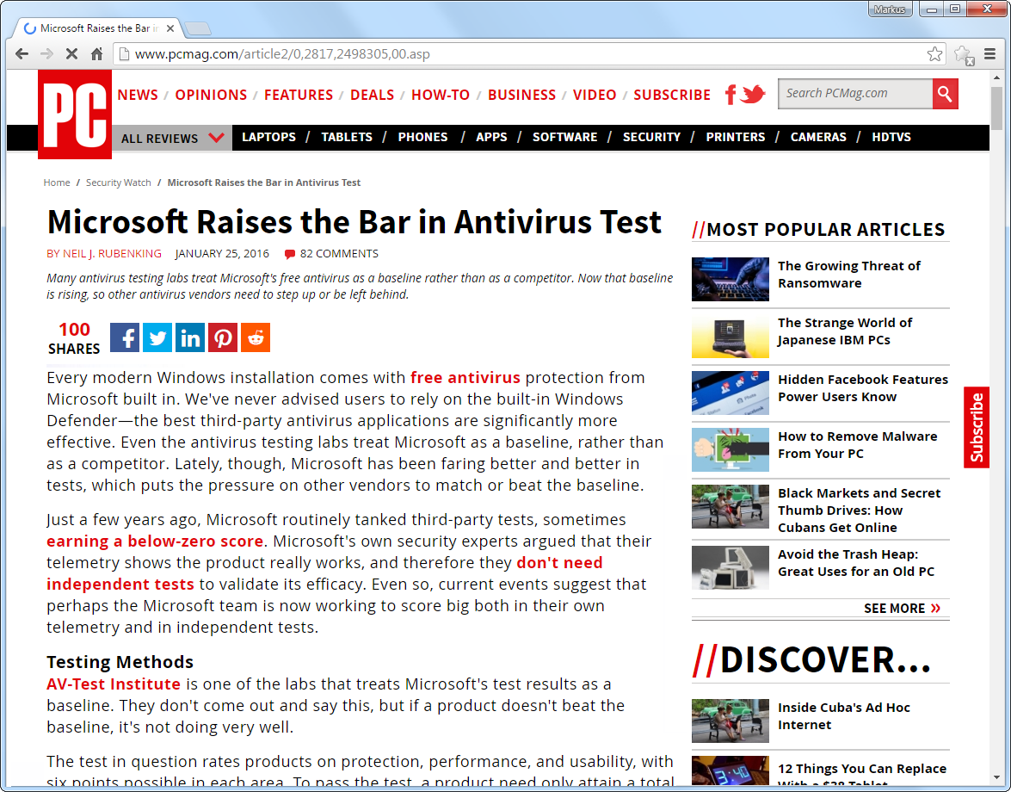Go to Home breadcrumb
The height and width of the screenshot is (792, 1011).
click(x=57, y=183)
